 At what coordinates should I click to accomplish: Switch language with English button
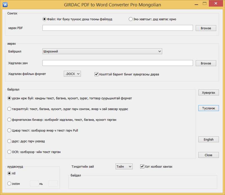[x=208, y=139]
